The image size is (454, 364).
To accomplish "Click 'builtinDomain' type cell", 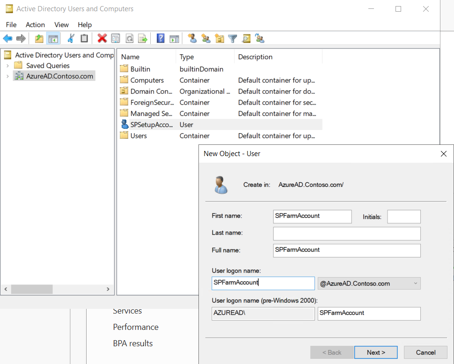I will (x=201, y=69).
